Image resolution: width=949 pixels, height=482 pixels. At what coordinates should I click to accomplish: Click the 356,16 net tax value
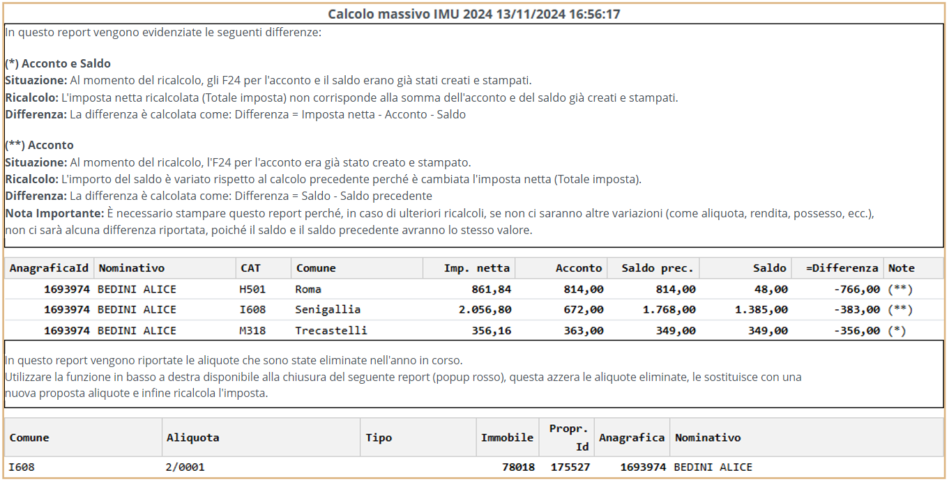pyautogui.click(x=491, y=331)
